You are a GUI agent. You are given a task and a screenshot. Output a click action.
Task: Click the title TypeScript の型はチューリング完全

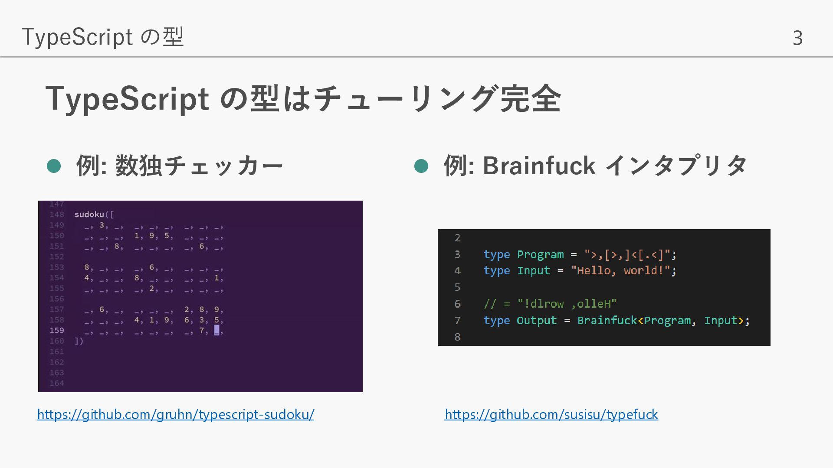(x=303, y=99)
